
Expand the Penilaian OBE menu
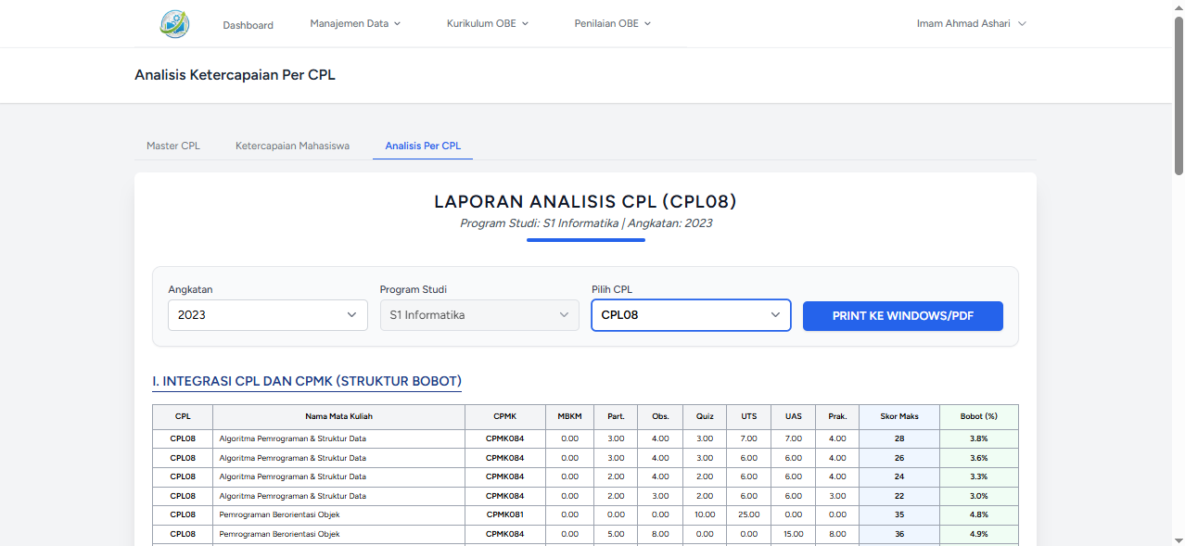(x=612, y=24)
